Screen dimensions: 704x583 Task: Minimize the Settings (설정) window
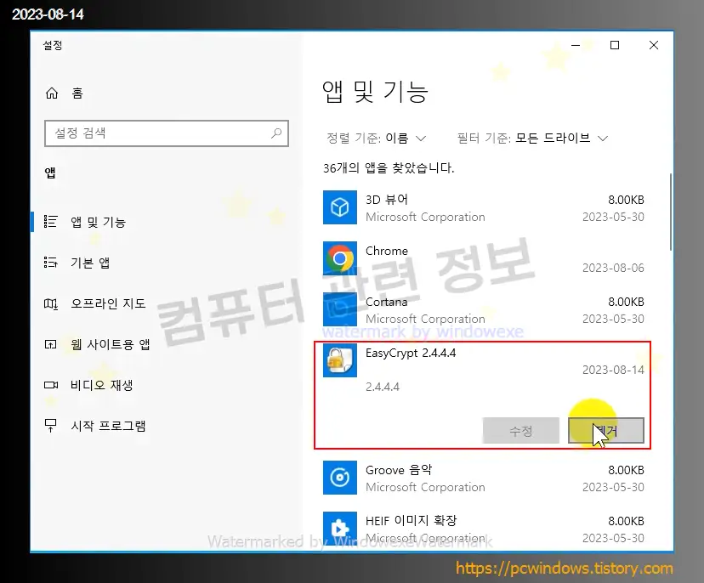click(576, 45)
